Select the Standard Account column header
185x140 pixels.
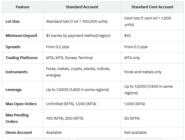82,7
